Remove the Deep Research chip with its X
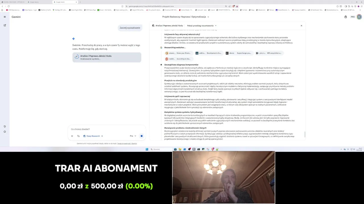The height and width of the screenshot is (204, 364). [x=102, y=136]
